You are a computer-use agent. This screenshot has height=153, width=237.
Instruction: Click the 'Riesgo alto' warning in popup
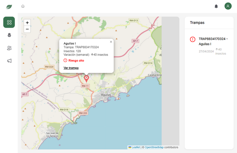(76, 60)
